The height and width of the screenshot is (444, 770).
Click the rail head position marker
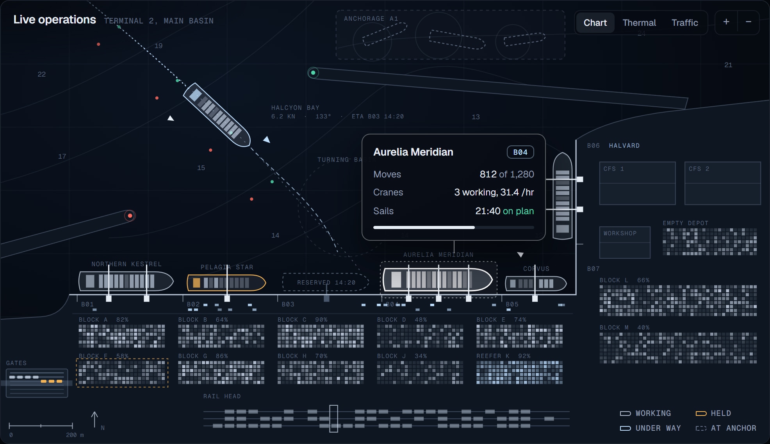[333, 419]
